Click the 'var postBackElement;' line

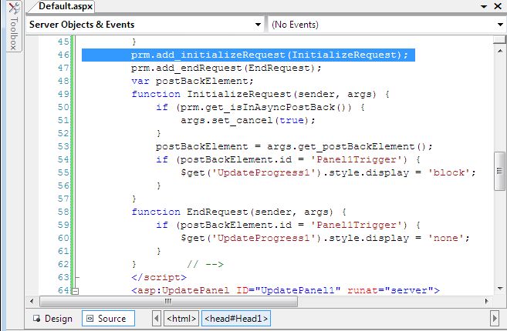click(x=192, y=81)
